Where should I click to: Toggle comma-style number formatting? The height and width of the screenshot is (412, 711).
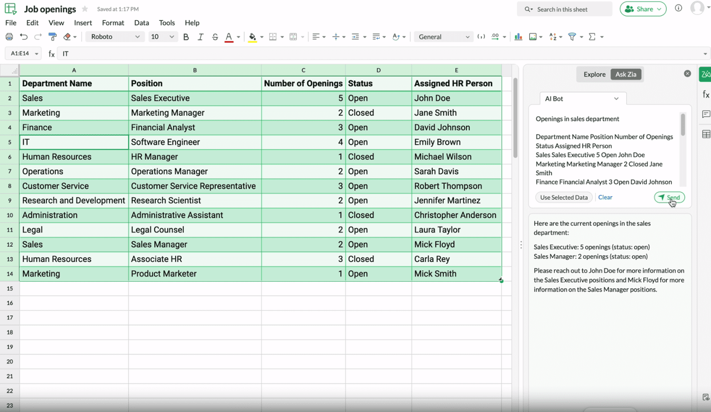[x=481, y=37]
